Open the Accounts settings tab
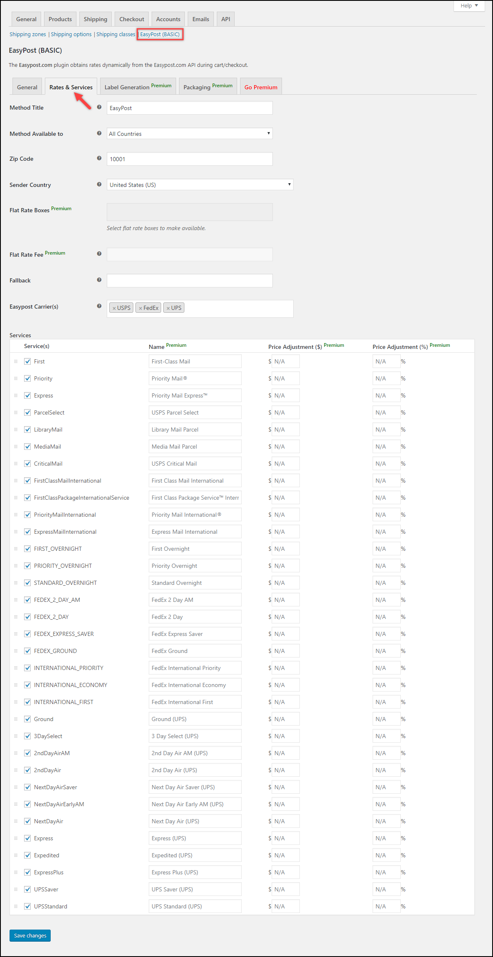 [x=168, y=19]
